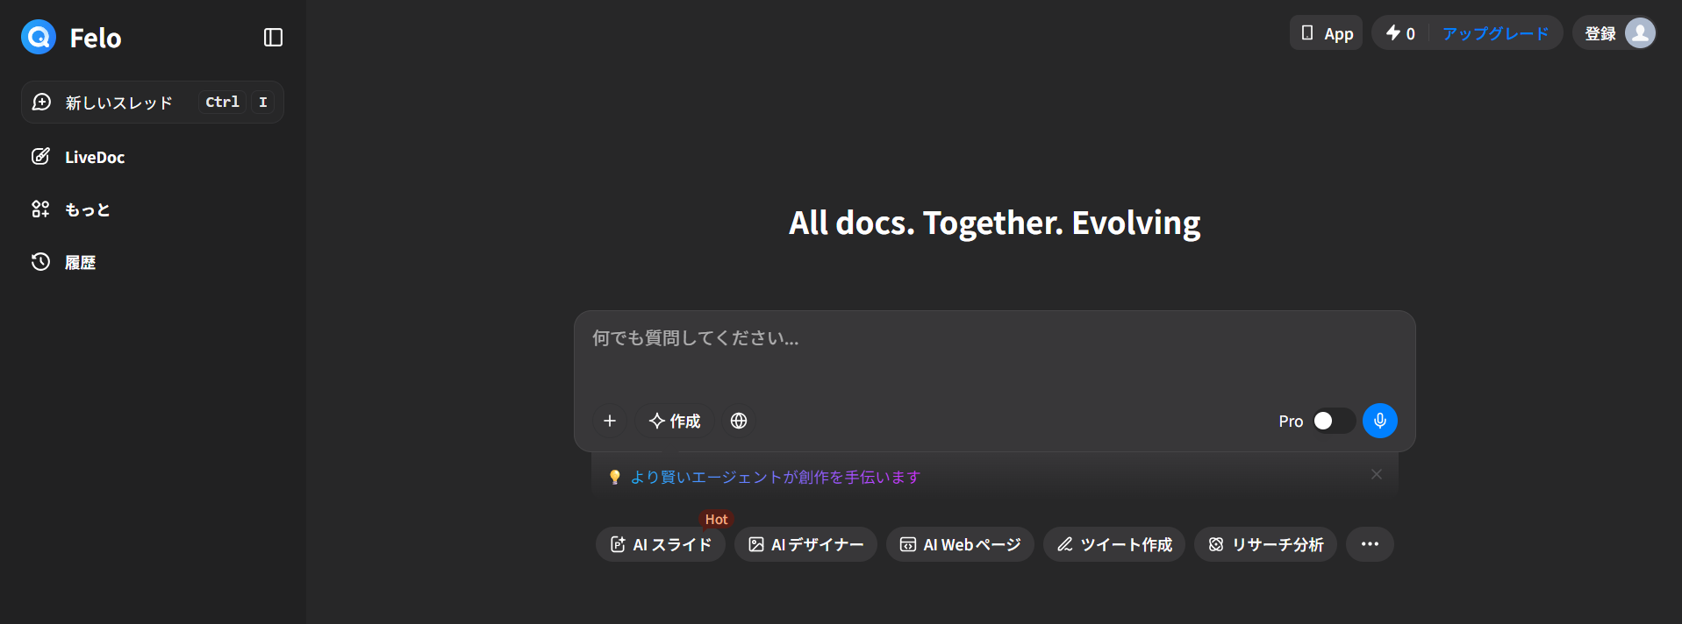1682x624 pixels.
Task: Select the AI スライド option
Action: 661,544
